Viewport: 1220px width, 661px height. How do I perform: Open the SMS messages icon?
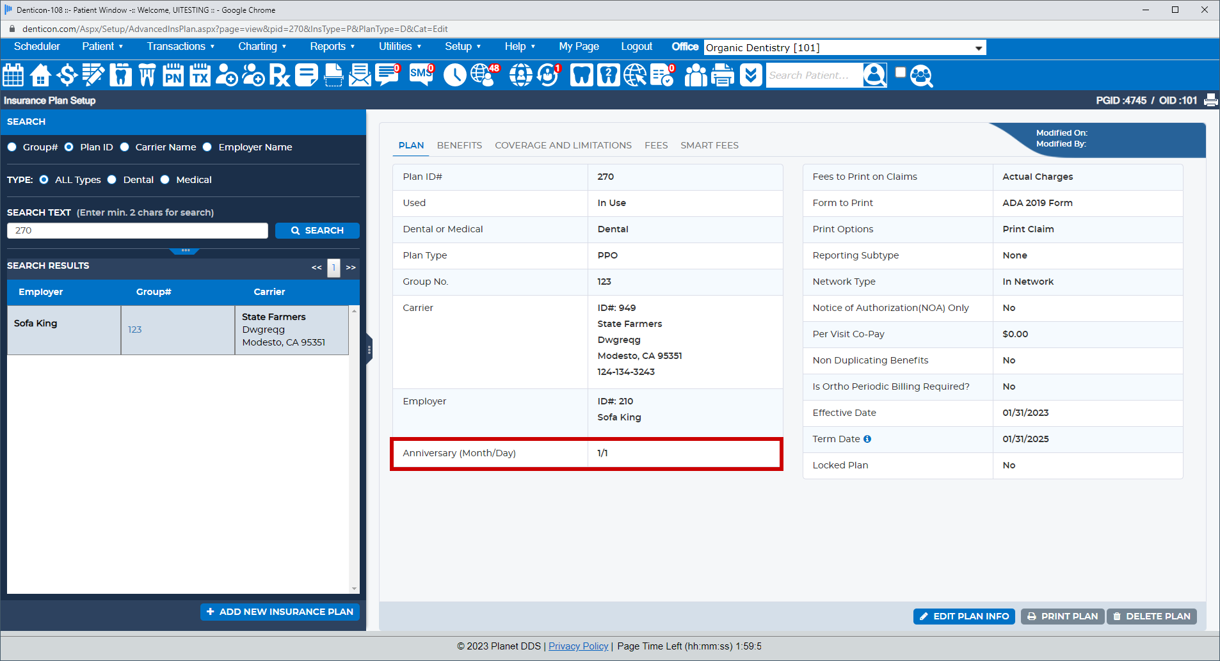[421, 76]
